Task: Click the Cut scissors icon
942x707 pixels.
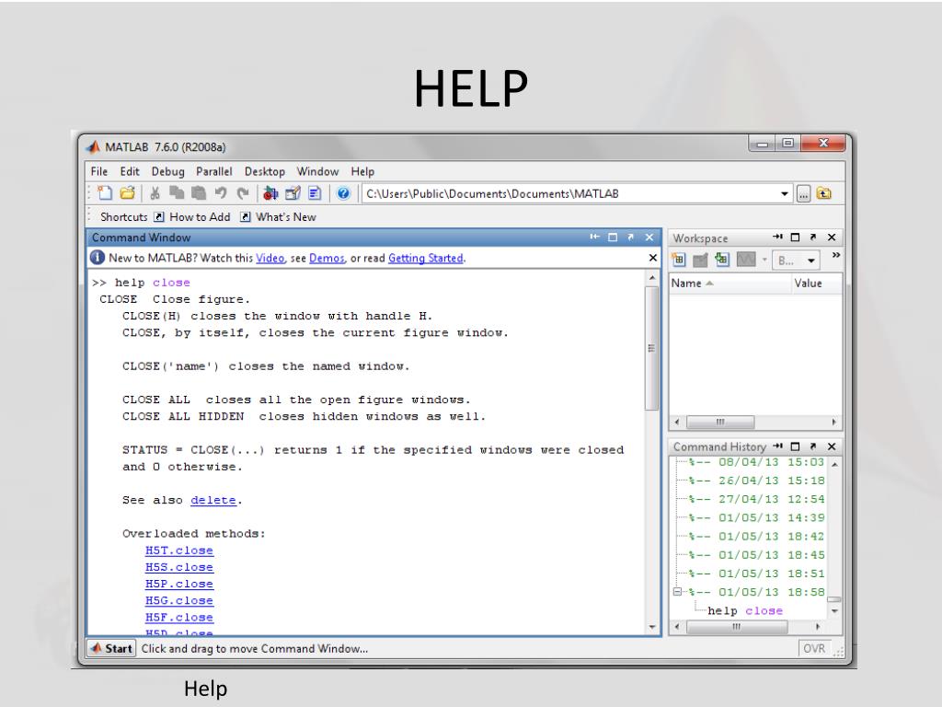Action: click(x=155, y=193)
